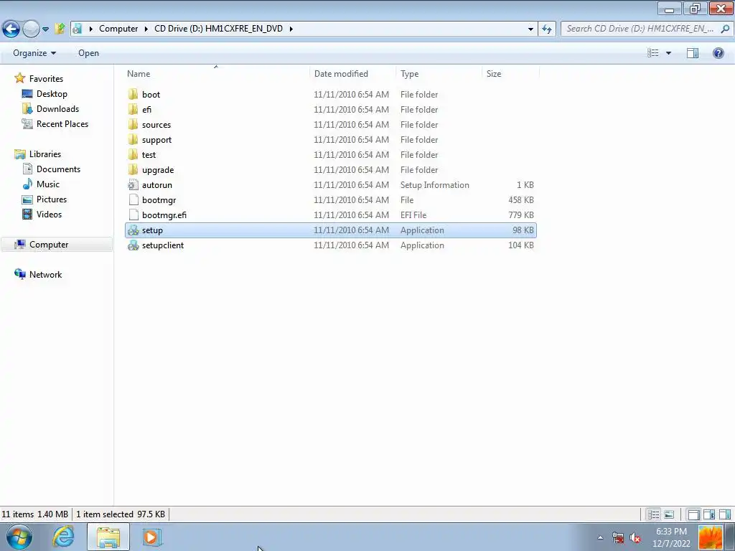Expand arrow after HM1CXFRE_EN_DVD breadcrumb
Viewport: 735px width, 551px height.
[291, 29]
